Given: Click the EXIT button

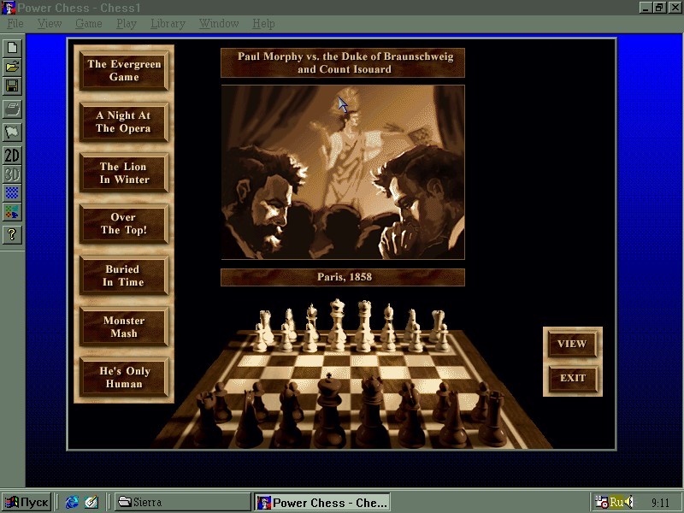Looking at the screenshot, I should tap(572, 378).
